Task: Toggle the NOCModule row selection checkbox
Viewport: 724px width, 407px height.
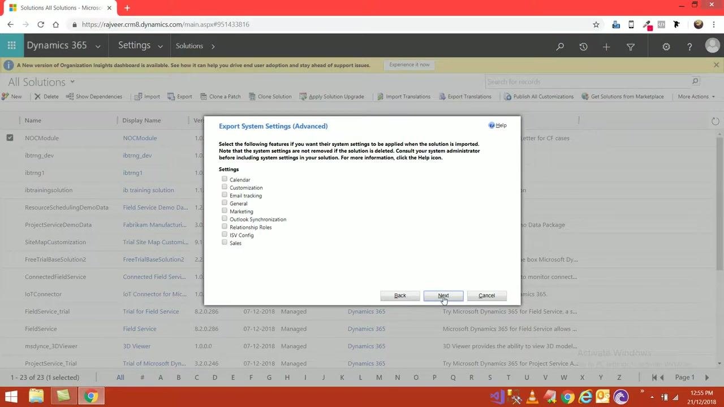Action: tap(10, 137)
